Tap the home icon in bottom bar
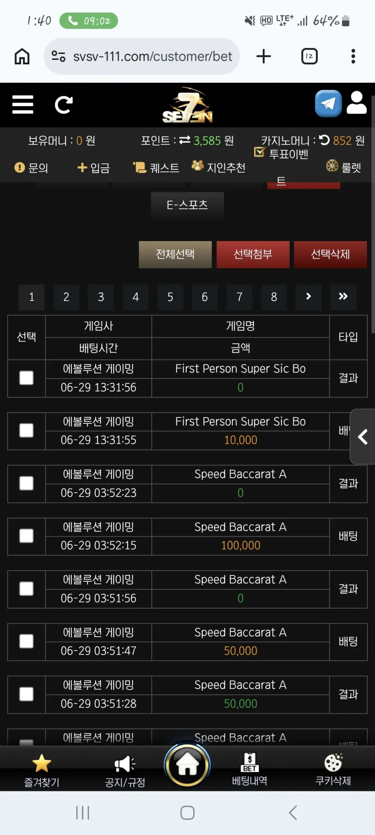This screenshot has width=375, height=835. (187, 765)
